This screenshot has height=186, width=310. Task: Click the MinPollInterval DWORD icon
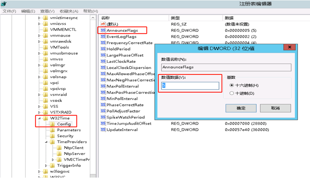[x=103, y=99]
